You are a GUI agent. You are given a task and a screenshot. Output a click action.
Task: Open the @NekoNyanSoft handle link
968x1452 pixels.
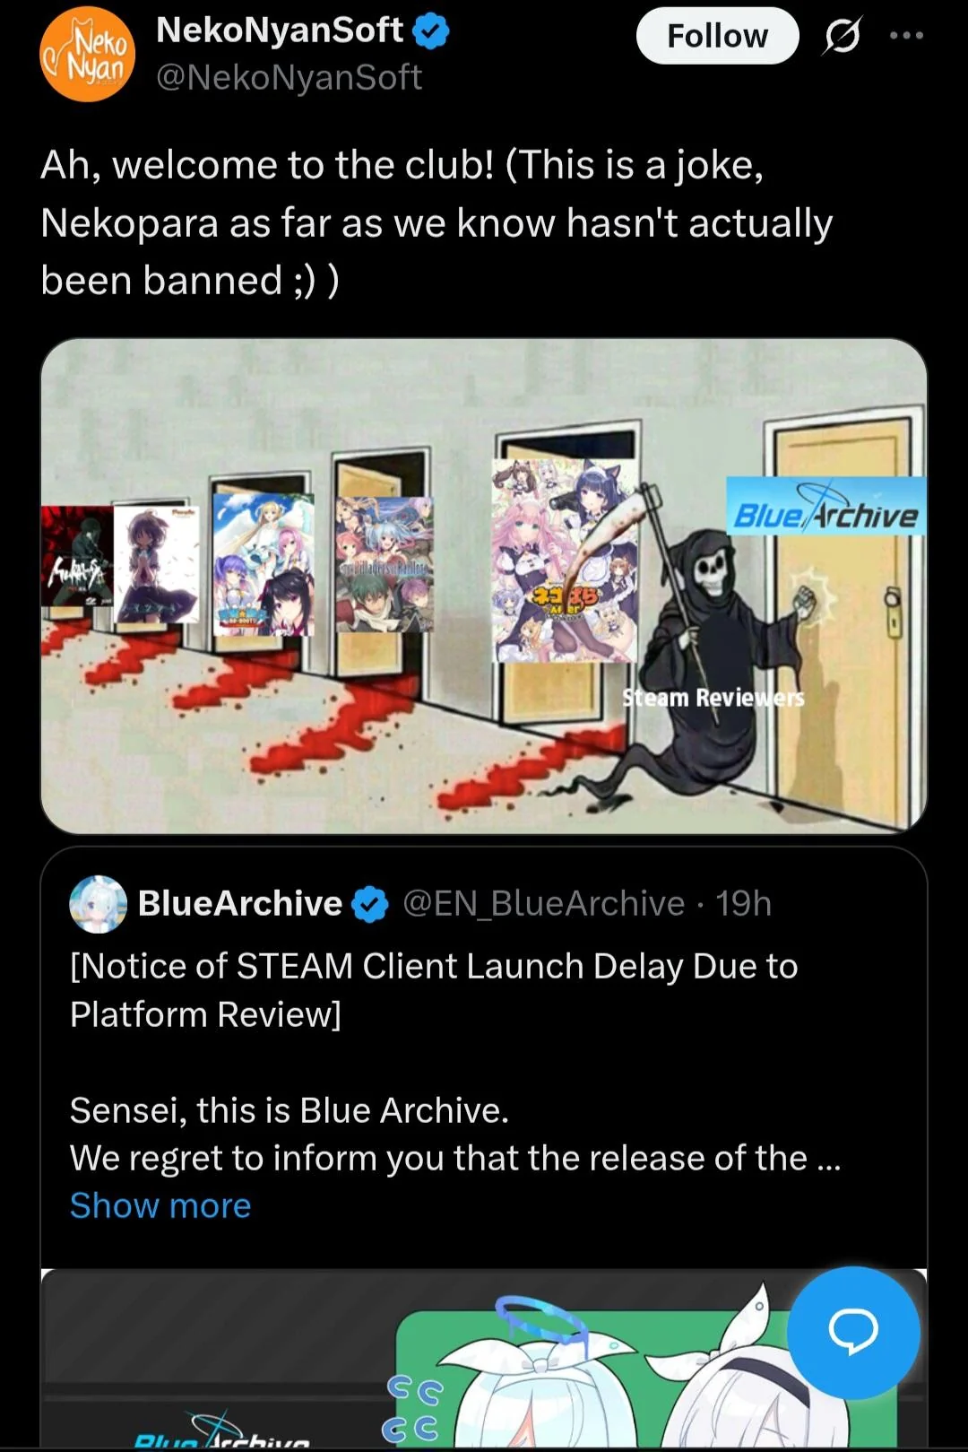coord(289,78)
